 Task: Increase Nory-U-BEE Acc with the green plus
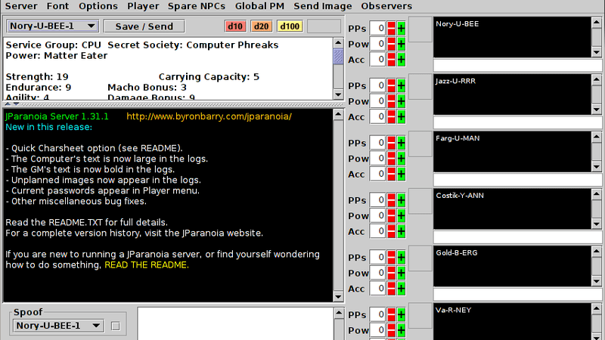click(402, 60)
